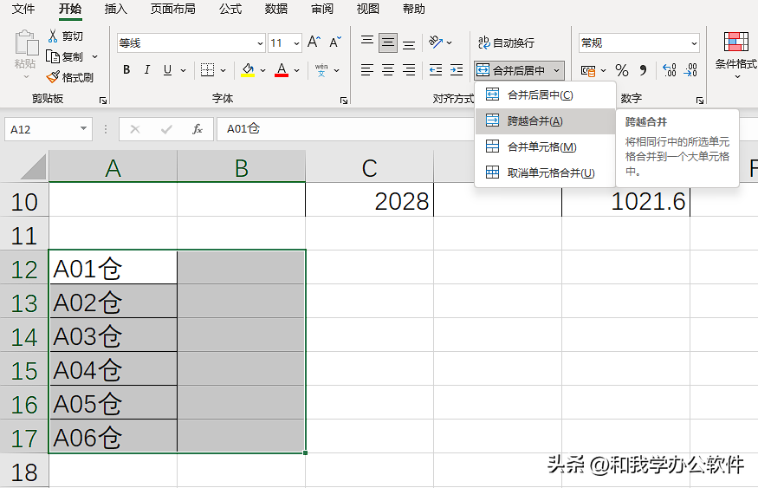Expand the fill color dropdown arrow
The height and width of the screenshot is (488, 758).
pyautogui.click(x=263, y=70)
